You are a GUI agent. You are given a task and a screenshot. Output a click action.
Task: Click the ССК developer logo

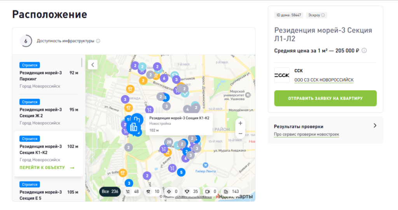pos(282,75)
